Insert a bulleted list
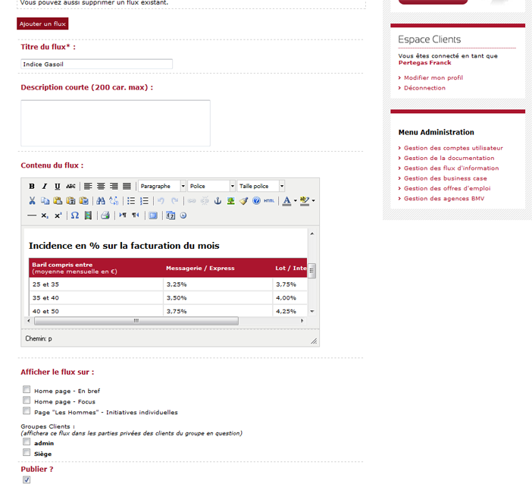The height and width of the screenshot is (484, 532). [x=131, y=201]
